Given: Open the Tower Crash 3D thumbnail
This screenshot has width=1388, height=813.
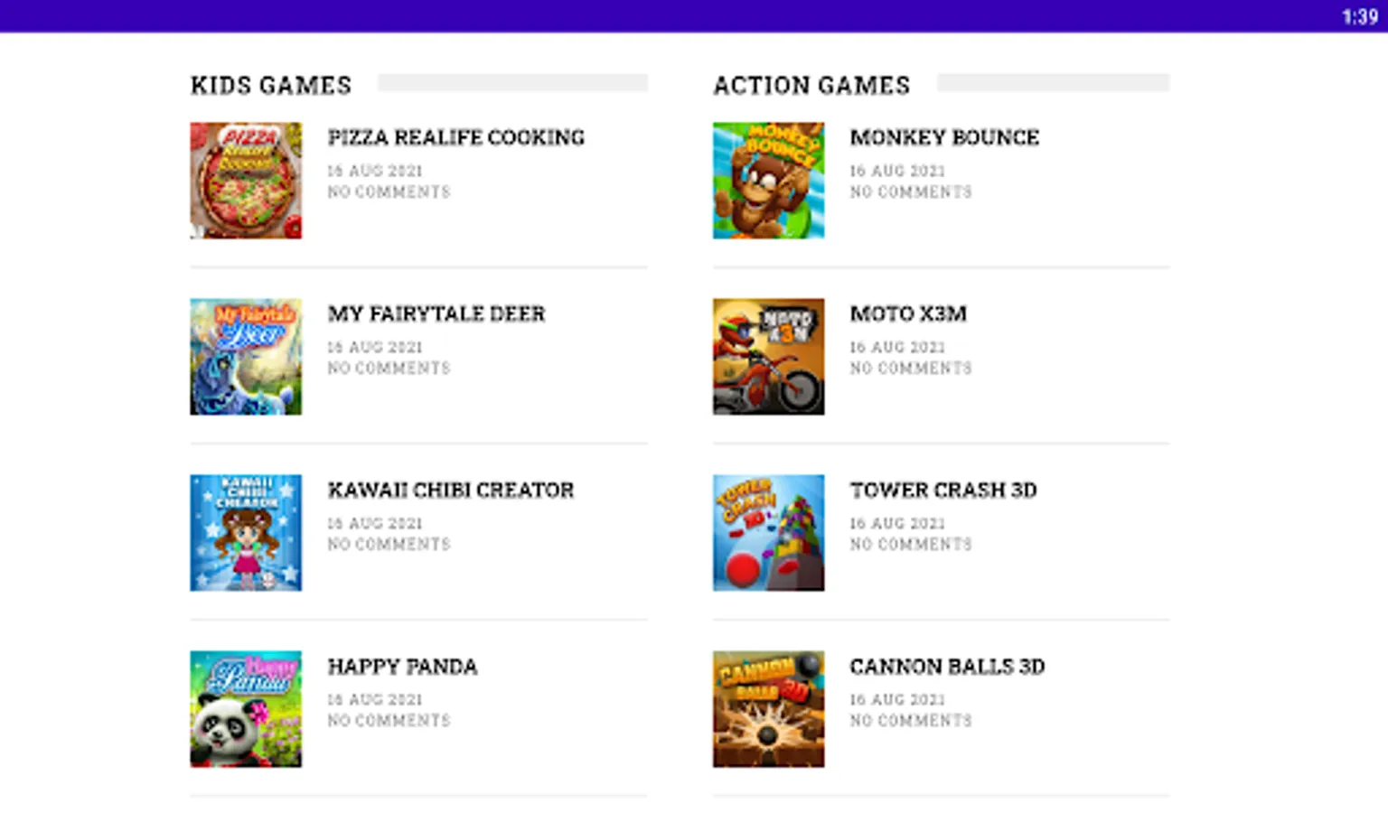Looking at the screenshot, I should tap(767, 532).
